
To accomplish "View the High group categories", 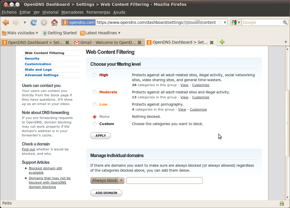I will pos(184,85).
